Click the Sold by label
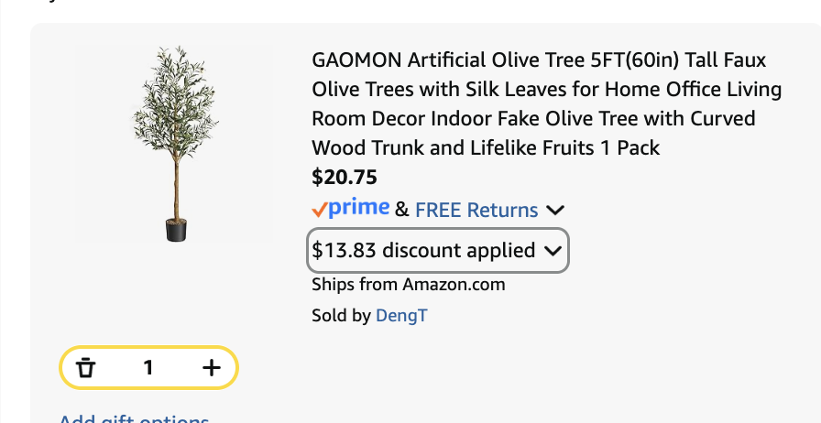Screen dimensions: 821x423 click(x=341, y=316)
